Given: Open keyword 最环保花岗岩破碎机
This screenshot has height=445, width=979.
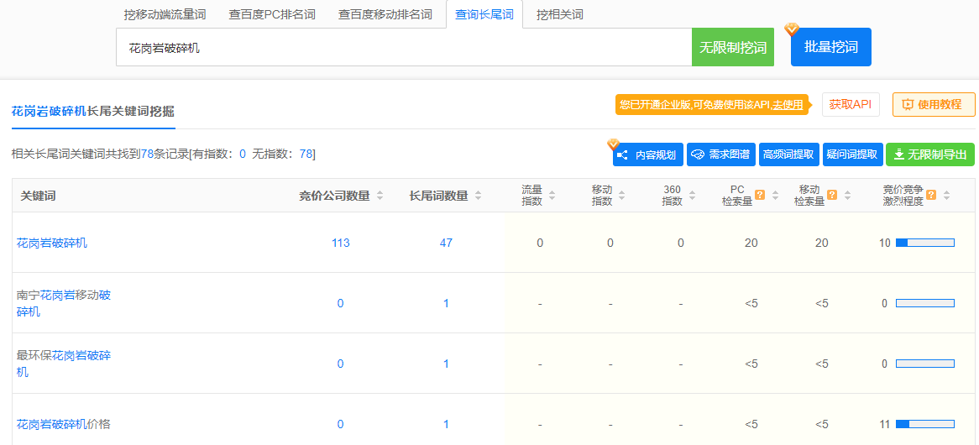Looking at the screenshot, I should coord(64,364).
